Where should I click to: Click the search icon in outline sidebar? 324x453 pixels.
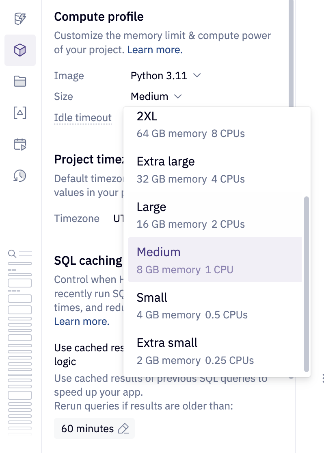11,253
